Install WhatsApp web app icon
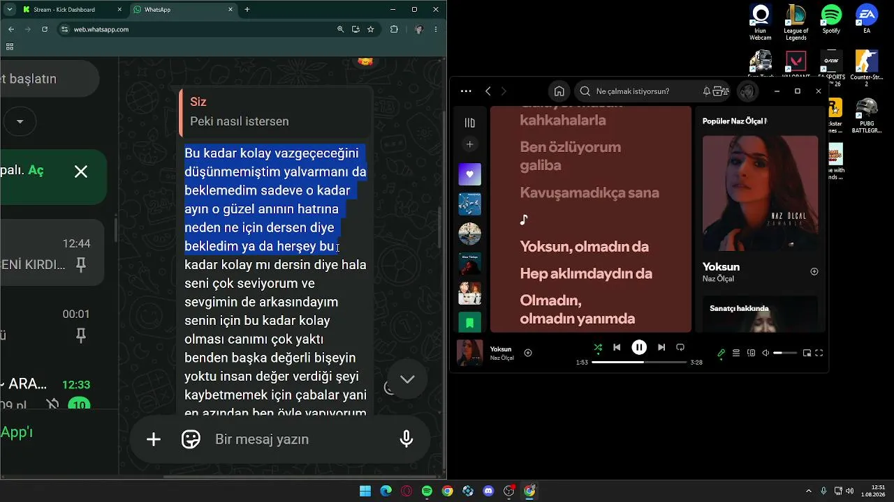 pyautogui.click(x=356, y=29)
